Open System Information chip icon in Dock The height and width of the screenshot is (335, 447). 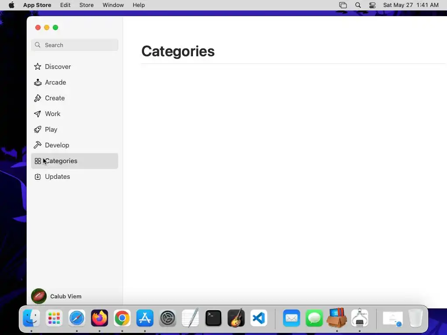click(360, 318)
